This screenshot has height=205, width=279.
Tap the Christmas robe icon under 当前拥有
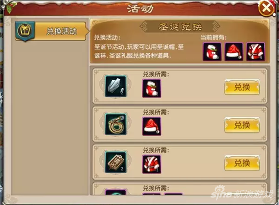(x=255, y=52)
